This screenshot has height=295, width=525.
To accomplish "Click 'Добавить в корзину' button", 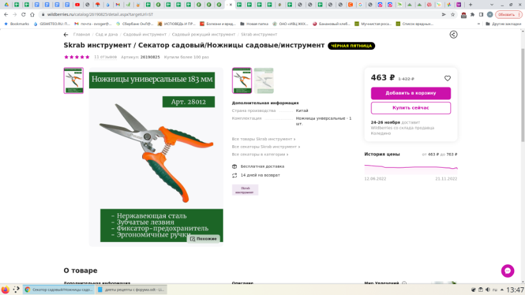I will point(410,93).
